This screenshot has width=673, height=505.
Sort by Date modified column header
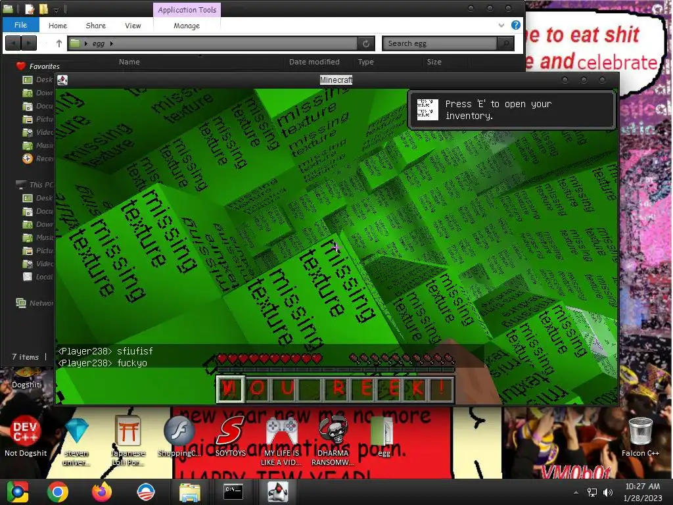[314, 62]
